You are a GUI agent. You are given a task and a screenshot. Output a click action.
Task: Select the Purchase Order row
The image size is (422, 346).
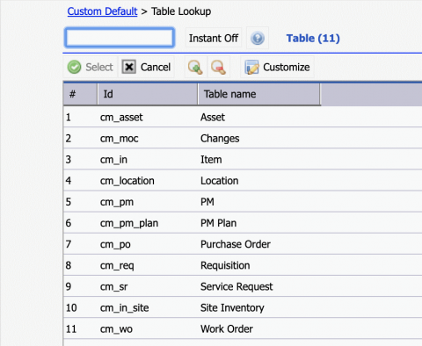[243, 244]
